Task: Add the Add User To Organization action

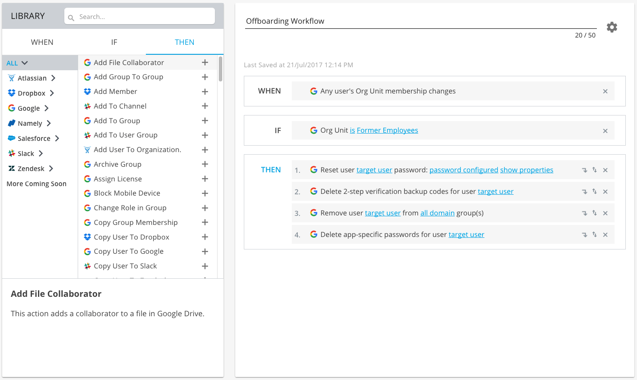Action: pyautogui.click(x=205, y=150)
